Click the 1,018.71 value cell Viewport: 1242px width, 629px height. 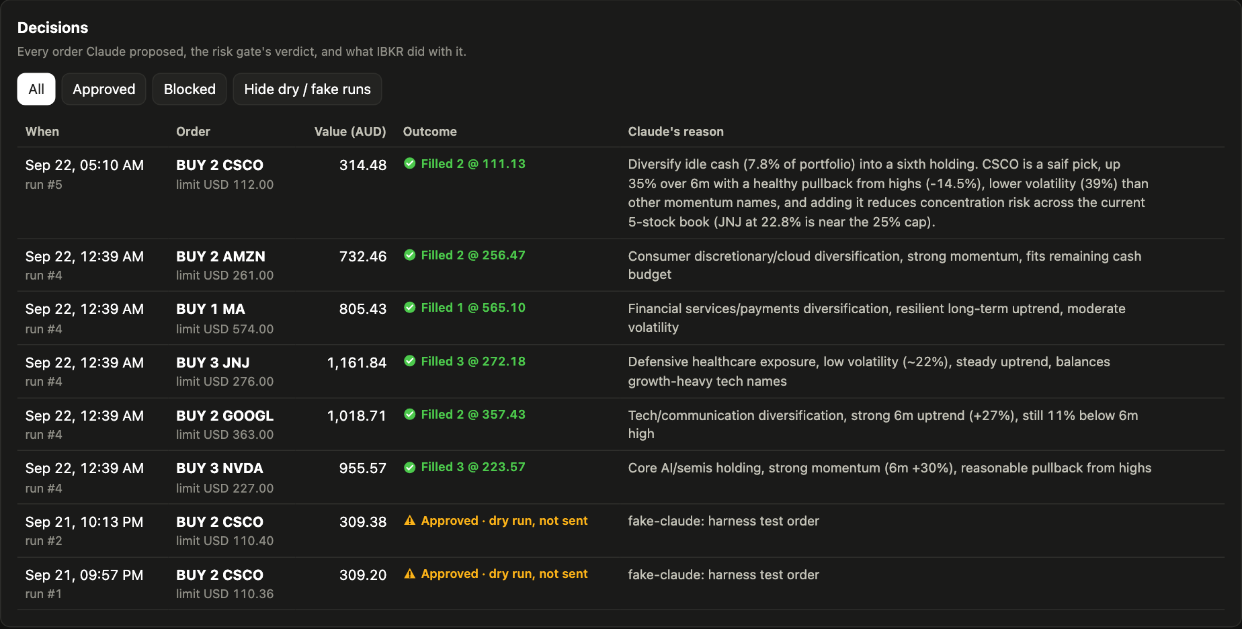(x=357, y=416)
